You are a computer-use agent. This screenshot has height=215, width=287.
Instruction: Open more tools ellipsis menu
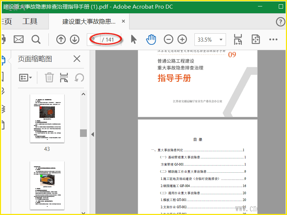273,39
